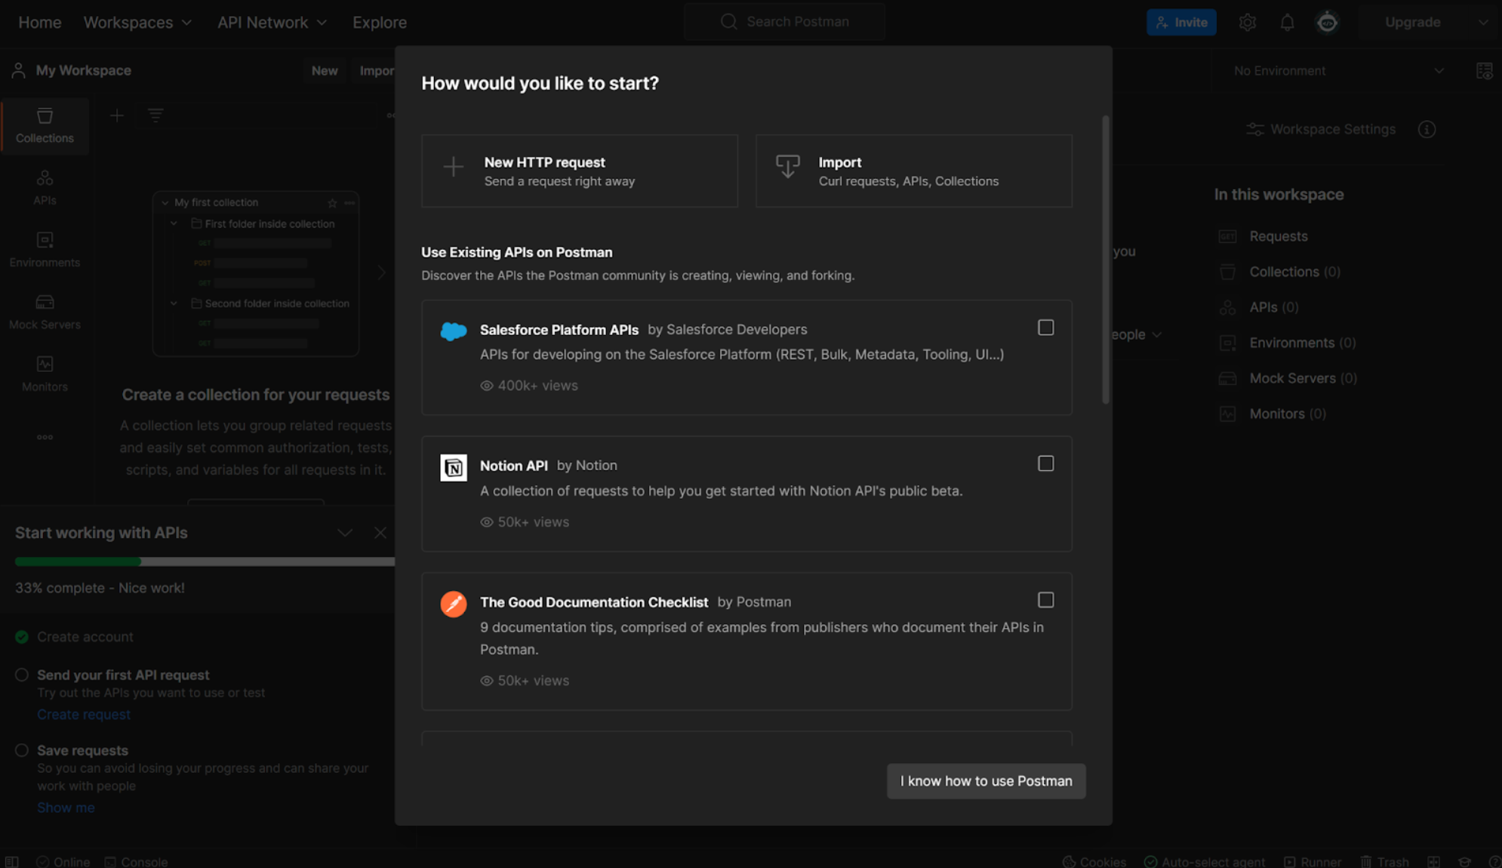Screen dimensions: 1502x868
Task: Click the 33% complete progress bar
Action: (x=205, y=562)
